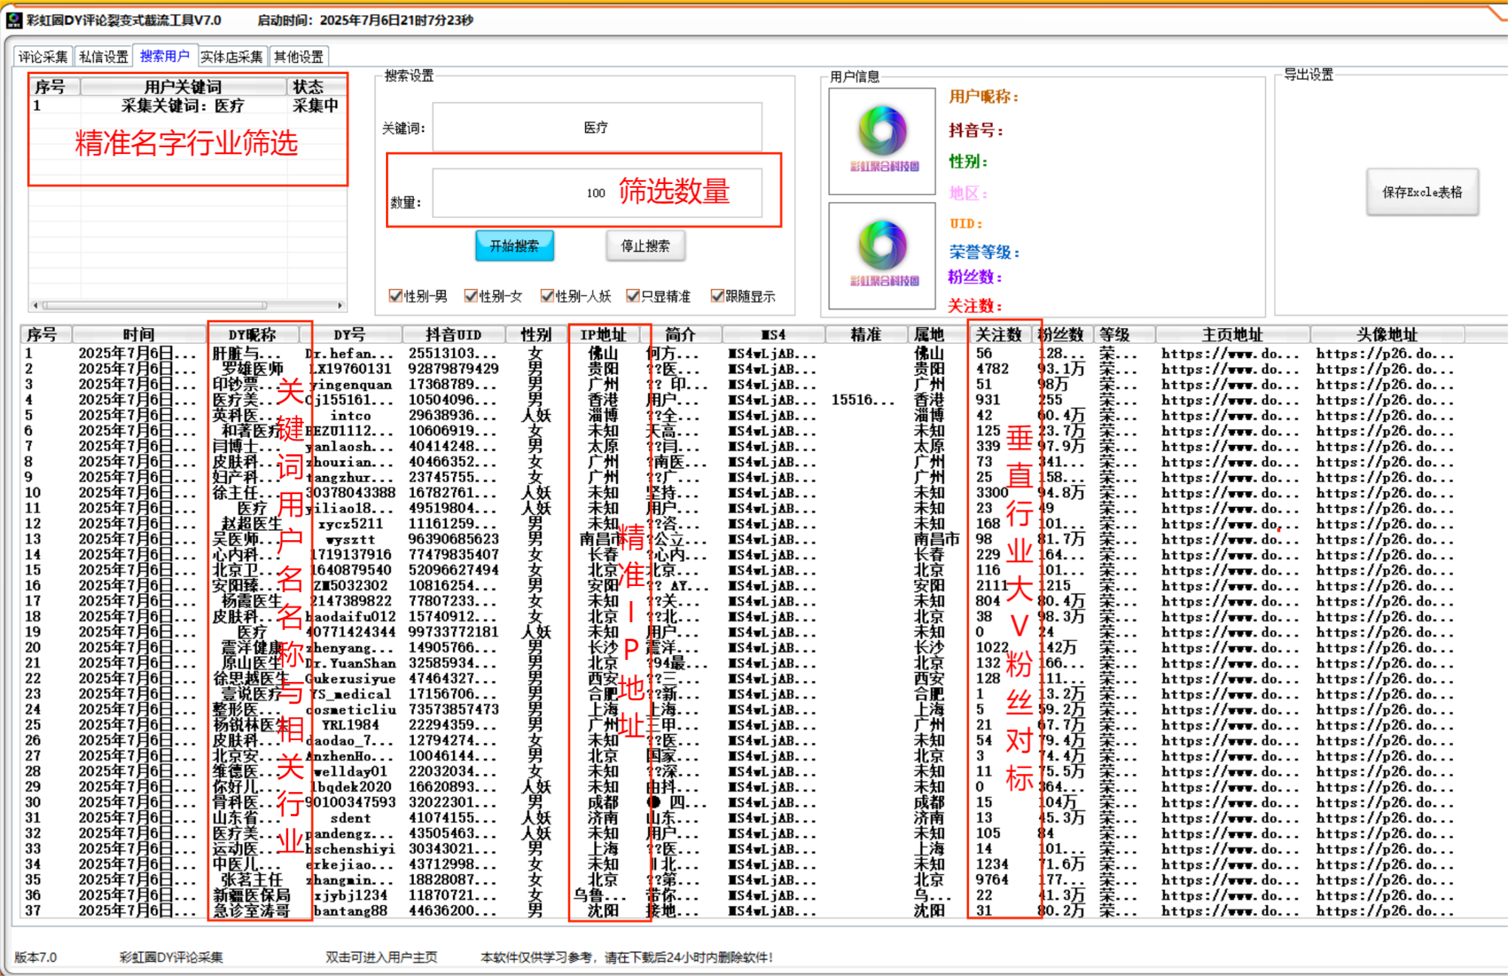Go to the 其他设置 tab
This screenshot has height=976, width=1508.
(x=299, y=57)
